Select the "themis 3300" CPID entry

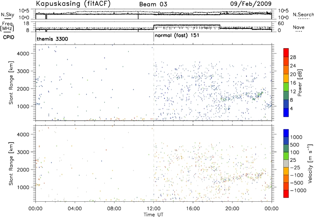coord(53,39)
